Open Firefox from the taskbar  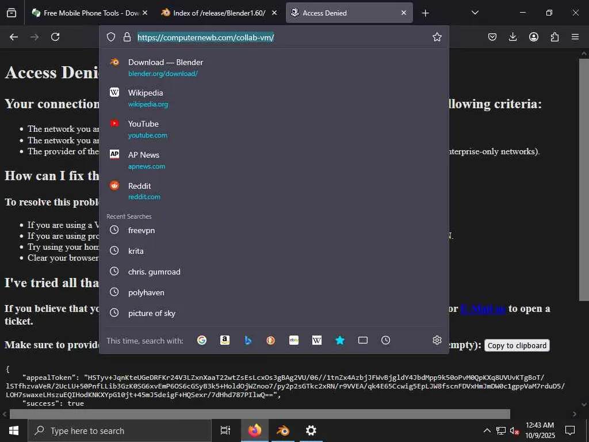point(255,430)
